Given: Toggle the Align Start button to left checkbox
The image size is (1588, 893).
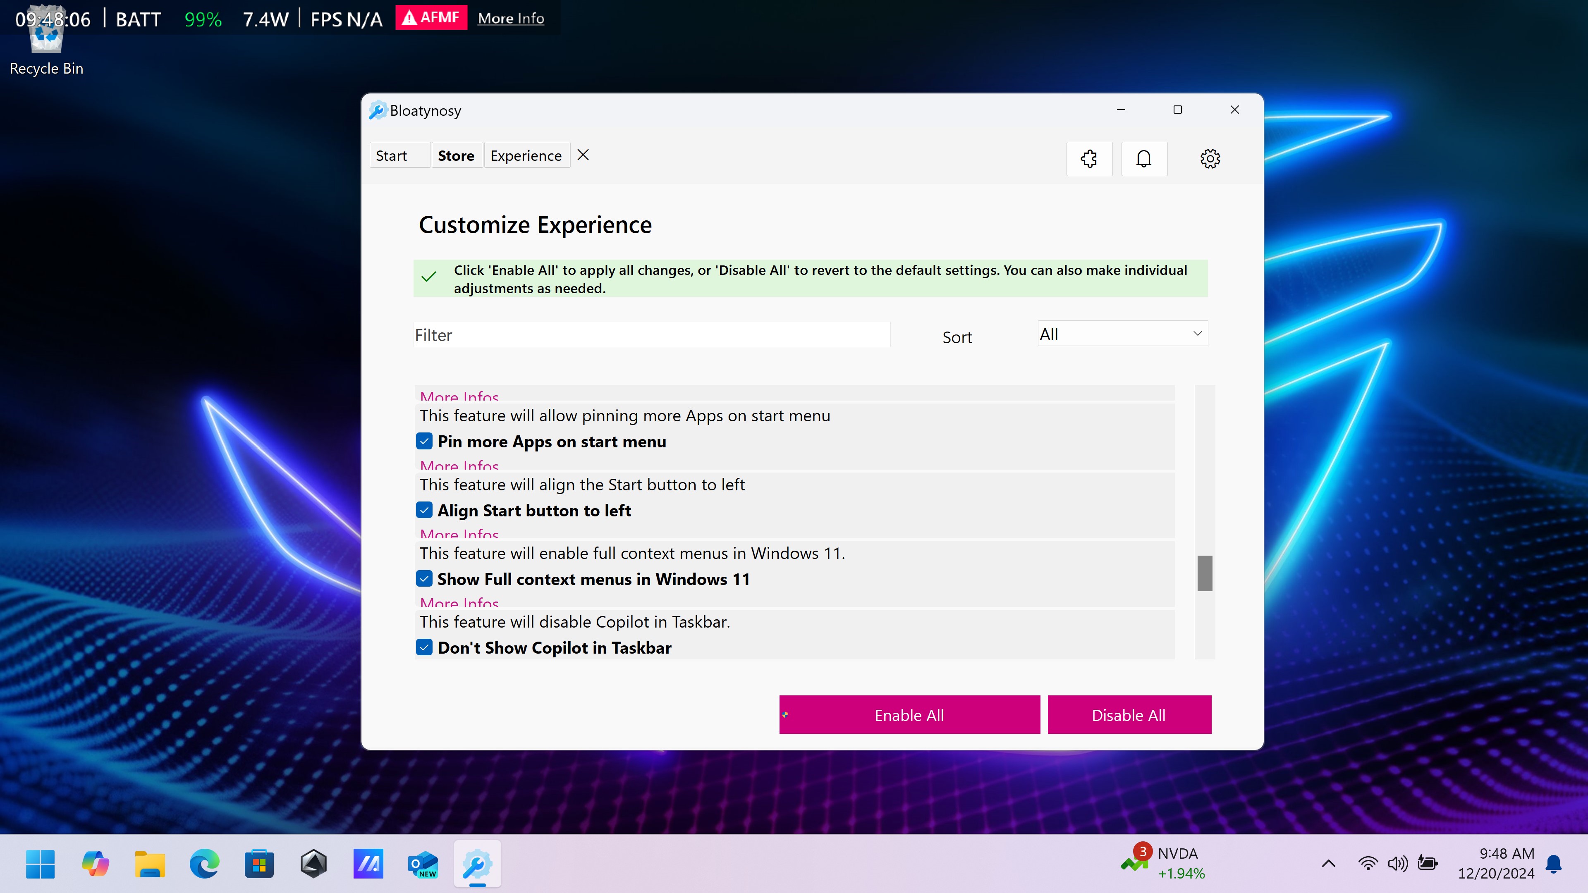Looking at the screenshot, I should [424, 510].
